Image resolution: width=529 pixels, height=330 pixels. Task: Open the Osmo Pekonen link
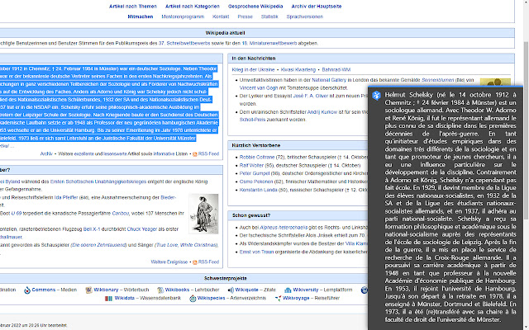(256, 181)
